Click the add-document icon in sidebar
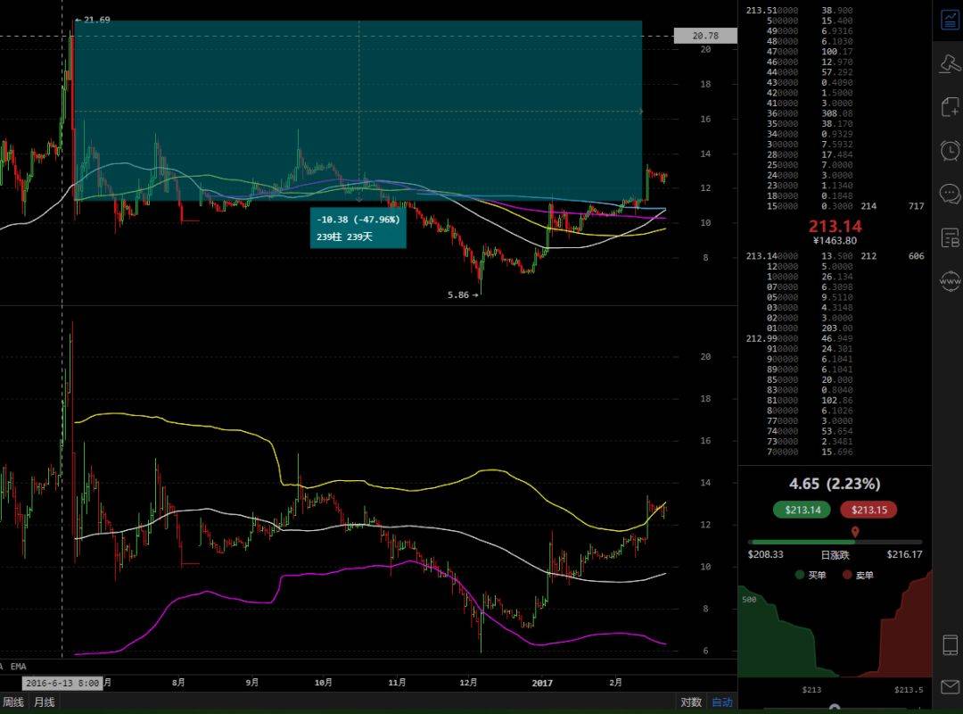The width and height of the screenshot is (963, 714). (949, 107)
